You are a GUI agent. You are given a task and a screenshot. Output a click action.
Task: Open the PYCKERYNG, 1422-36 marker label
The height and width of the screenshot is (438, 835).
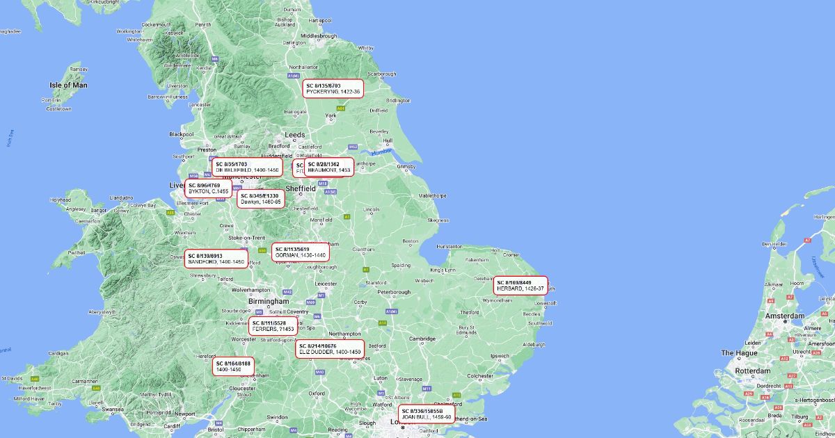(333, 88)
